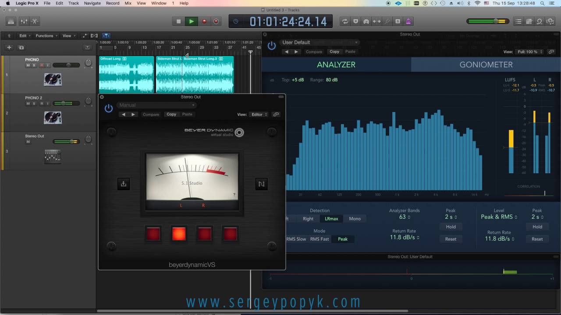Click the capture recording button beside Record
Viewport: 561px width, 315px height.
pos(216,21)
